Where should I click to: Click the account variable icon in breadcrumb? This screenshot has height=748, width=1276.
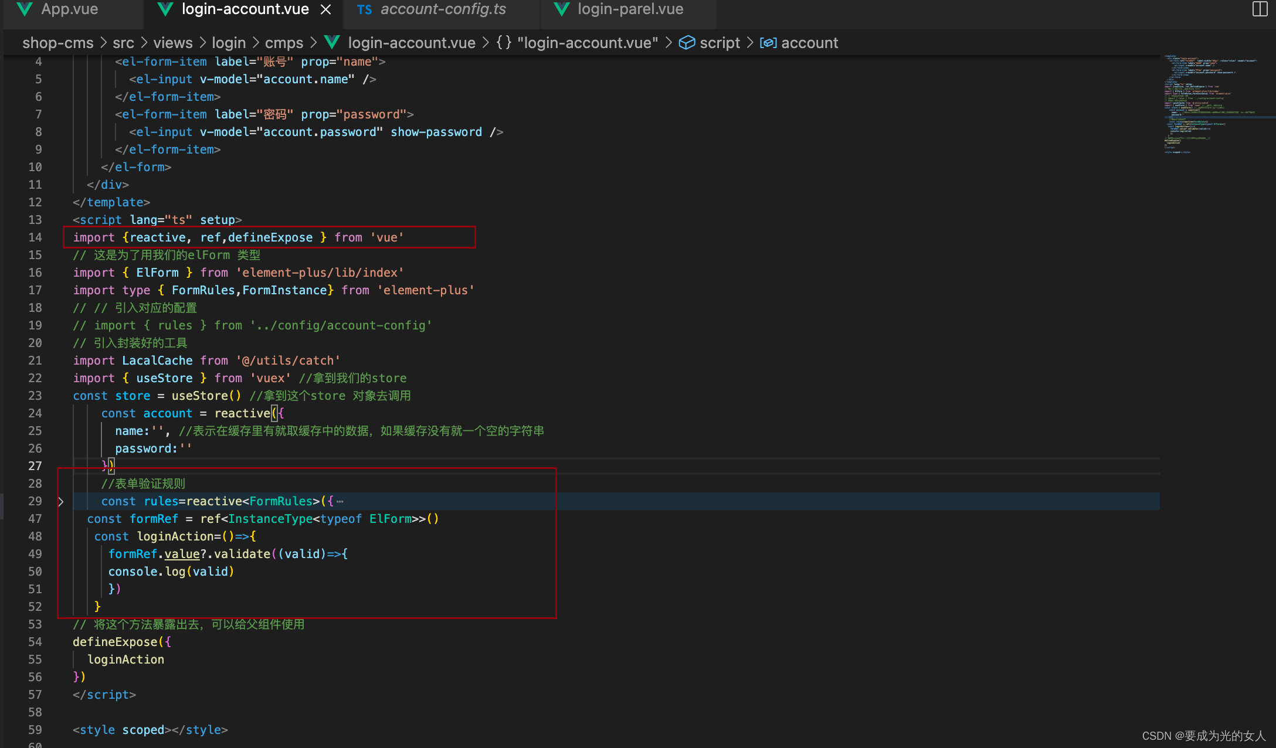pyautogui.click(x=768, y=43)
